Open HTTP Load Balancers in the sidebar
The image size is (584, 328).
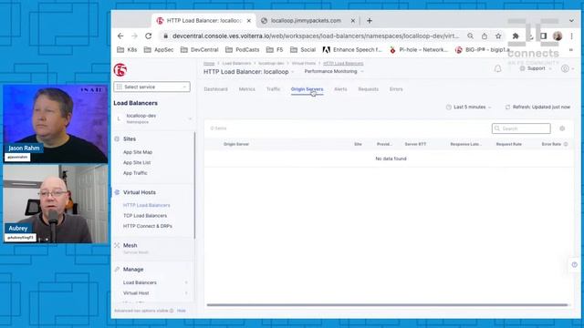[146, 205]
